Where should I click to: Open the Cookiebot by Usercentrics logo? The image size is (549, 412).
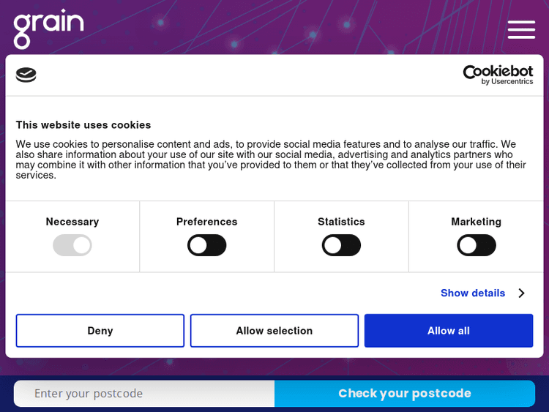[498, 75]
